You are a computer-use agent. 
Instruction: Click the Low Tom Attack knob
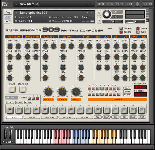click(x=45, y=57)
